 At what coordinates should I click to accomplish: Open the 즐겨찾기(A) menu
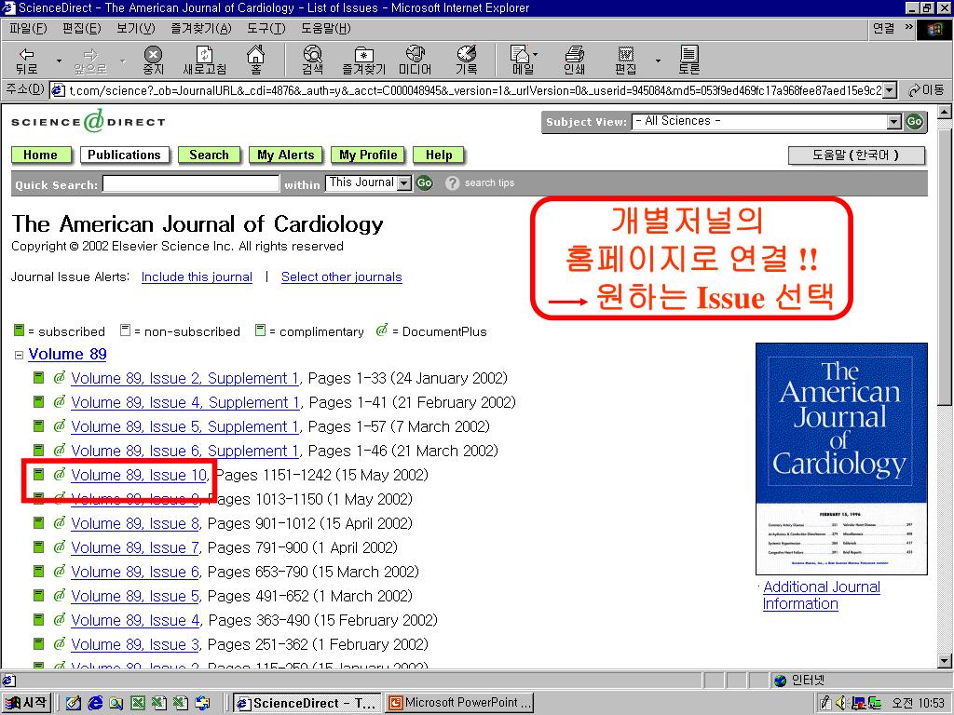(201, 28)
